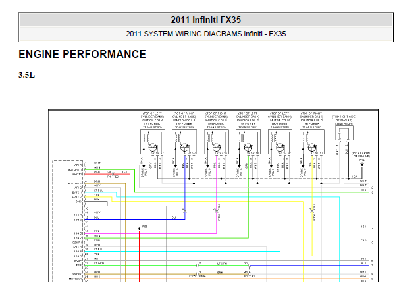Click the "ENGINE PERFORMANCE" heading
This screenshot has width=397, height=282.
coord(82,55)
